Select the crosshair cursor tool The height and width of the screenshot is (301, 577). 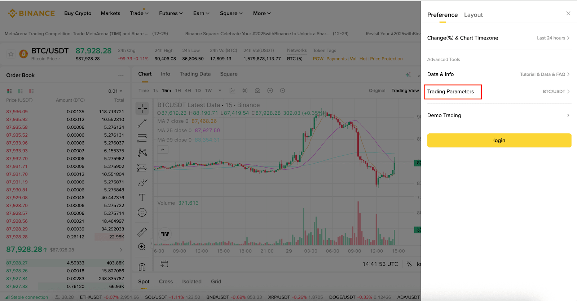click(142, 108)
